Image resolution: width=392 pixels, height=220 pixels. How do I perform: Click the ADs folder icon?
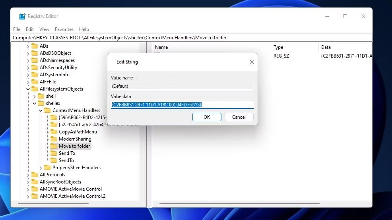coord(35,46)
